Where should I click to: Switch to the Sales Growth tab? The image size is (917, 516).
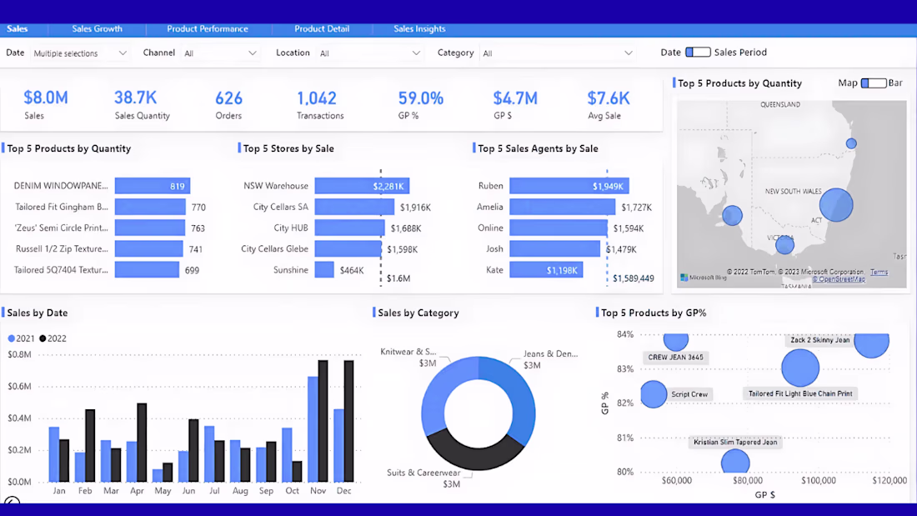[x=97, y=28]
